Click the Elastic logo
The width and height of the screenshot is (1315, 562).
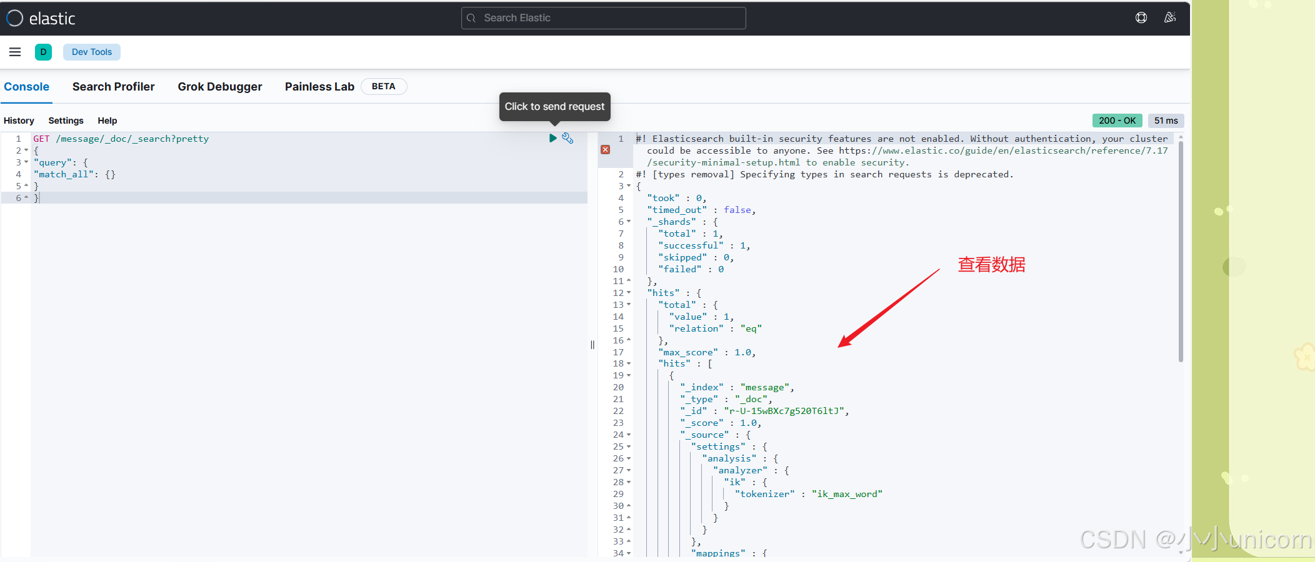point(41,19)
